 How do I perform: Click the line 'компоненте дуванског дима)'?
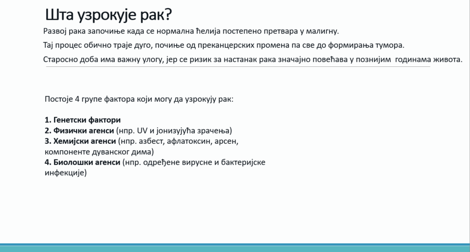click(x=99, y=151)
